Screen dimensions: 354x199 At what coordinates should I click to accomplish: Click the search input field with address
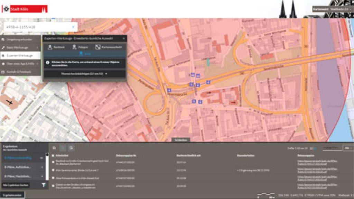coord(36,27)
